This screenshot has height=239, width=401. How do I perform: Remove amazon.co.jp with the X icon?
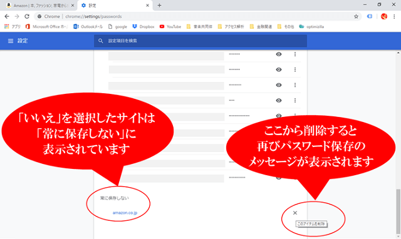295,213
